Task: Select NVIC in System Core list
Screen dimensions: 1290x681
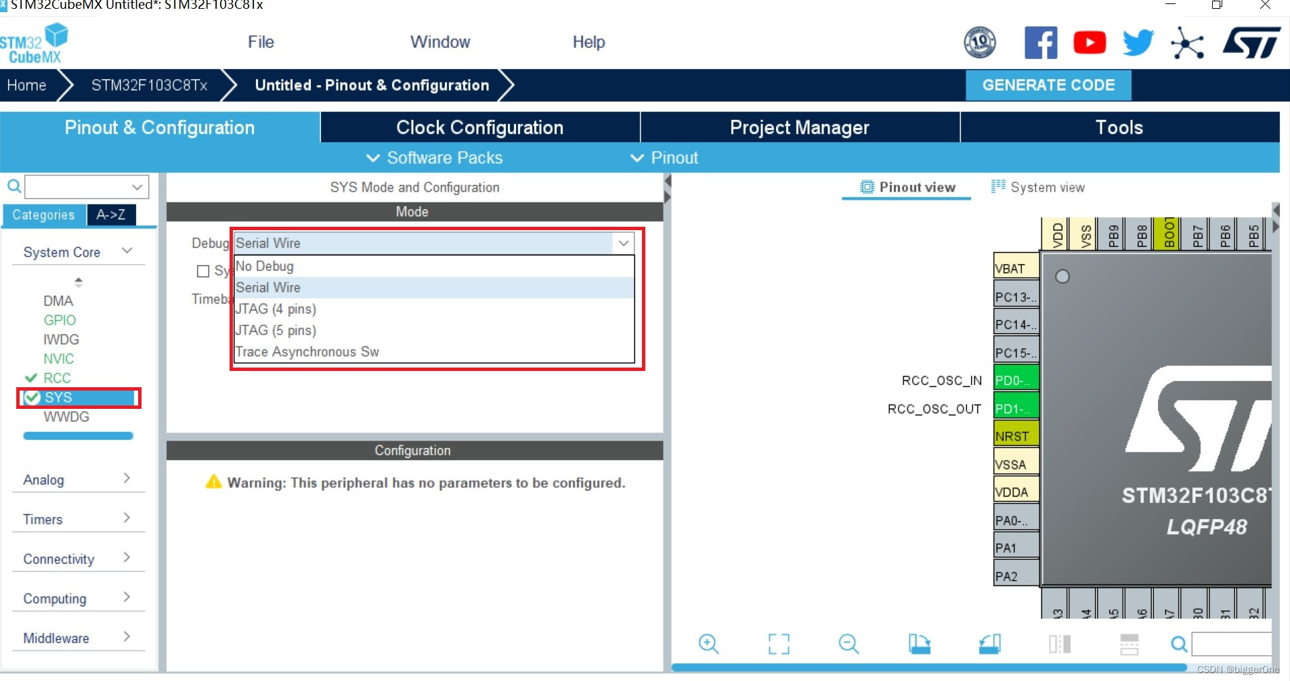Action: pyautogui.click(x=58, y=359)
